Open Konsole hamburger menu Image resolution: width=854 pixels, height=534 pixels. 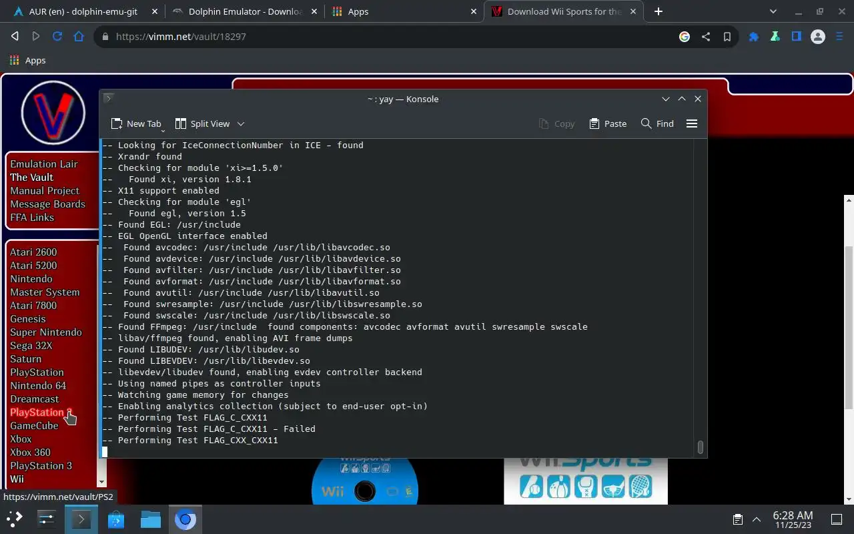(x=692, y=123)
